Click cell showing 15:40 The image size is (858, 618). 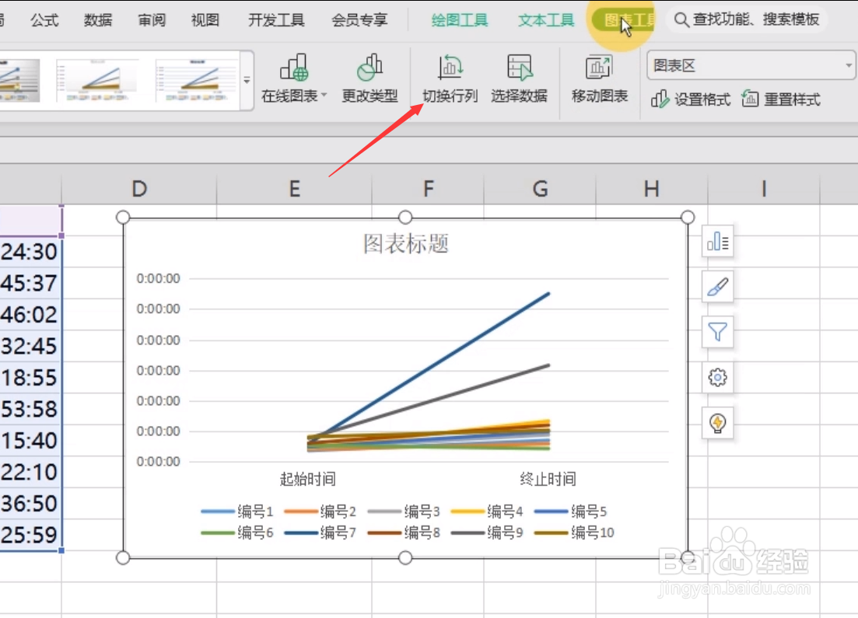point(30,440)
